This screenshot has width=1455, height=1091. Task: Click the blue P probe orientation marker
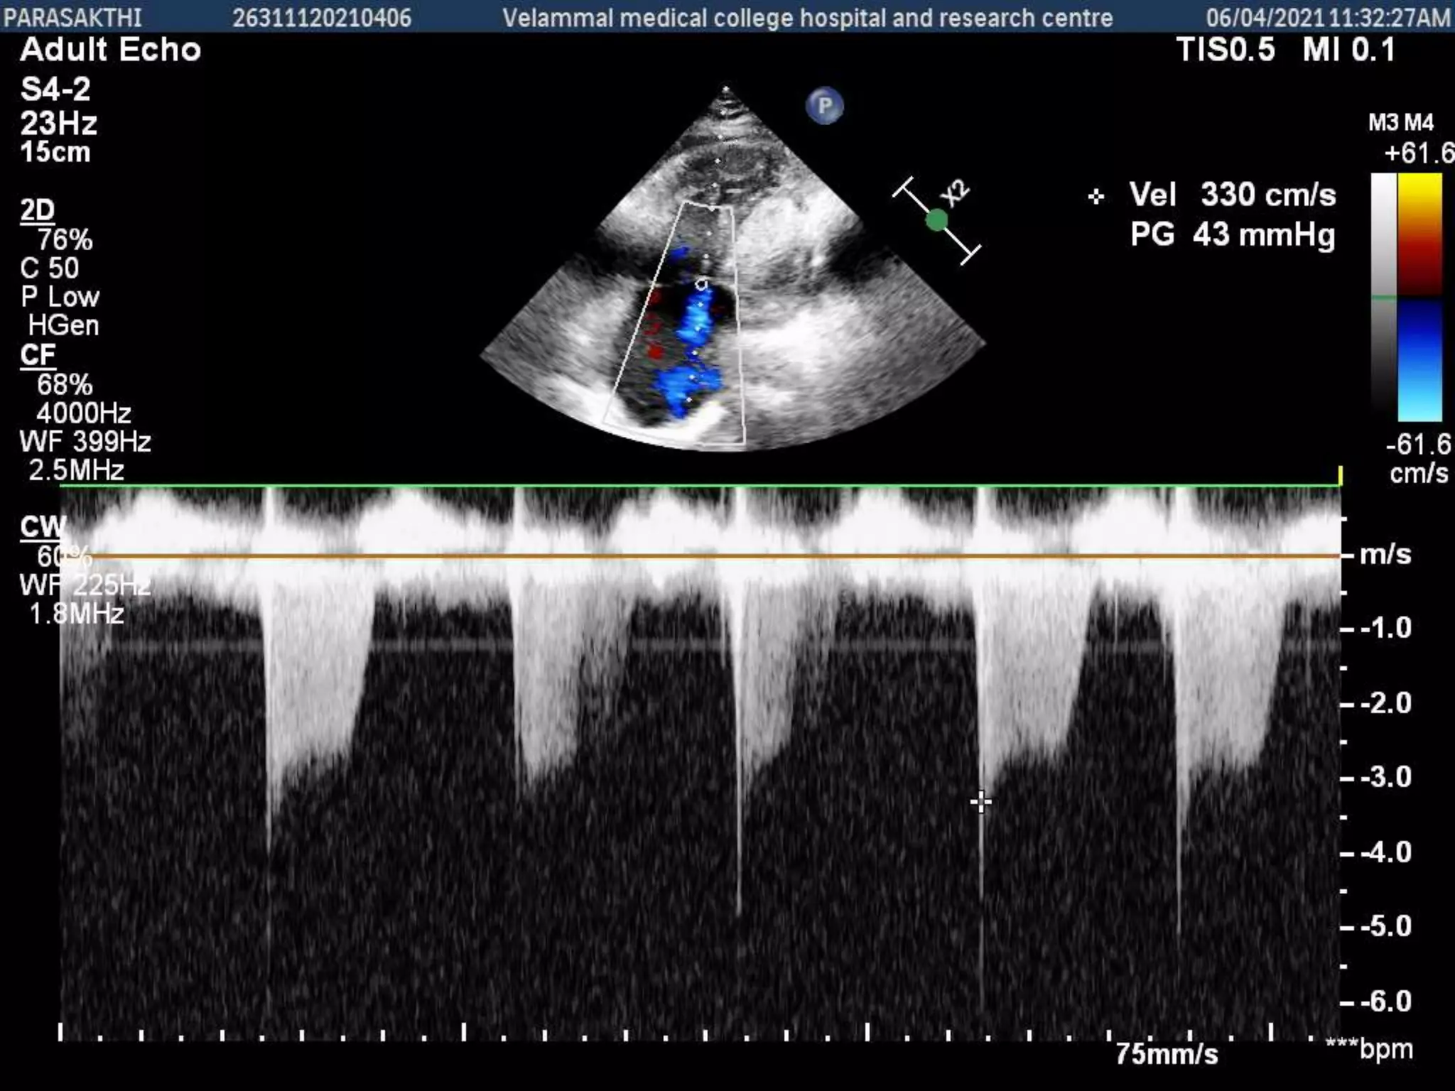coord(824,107)
